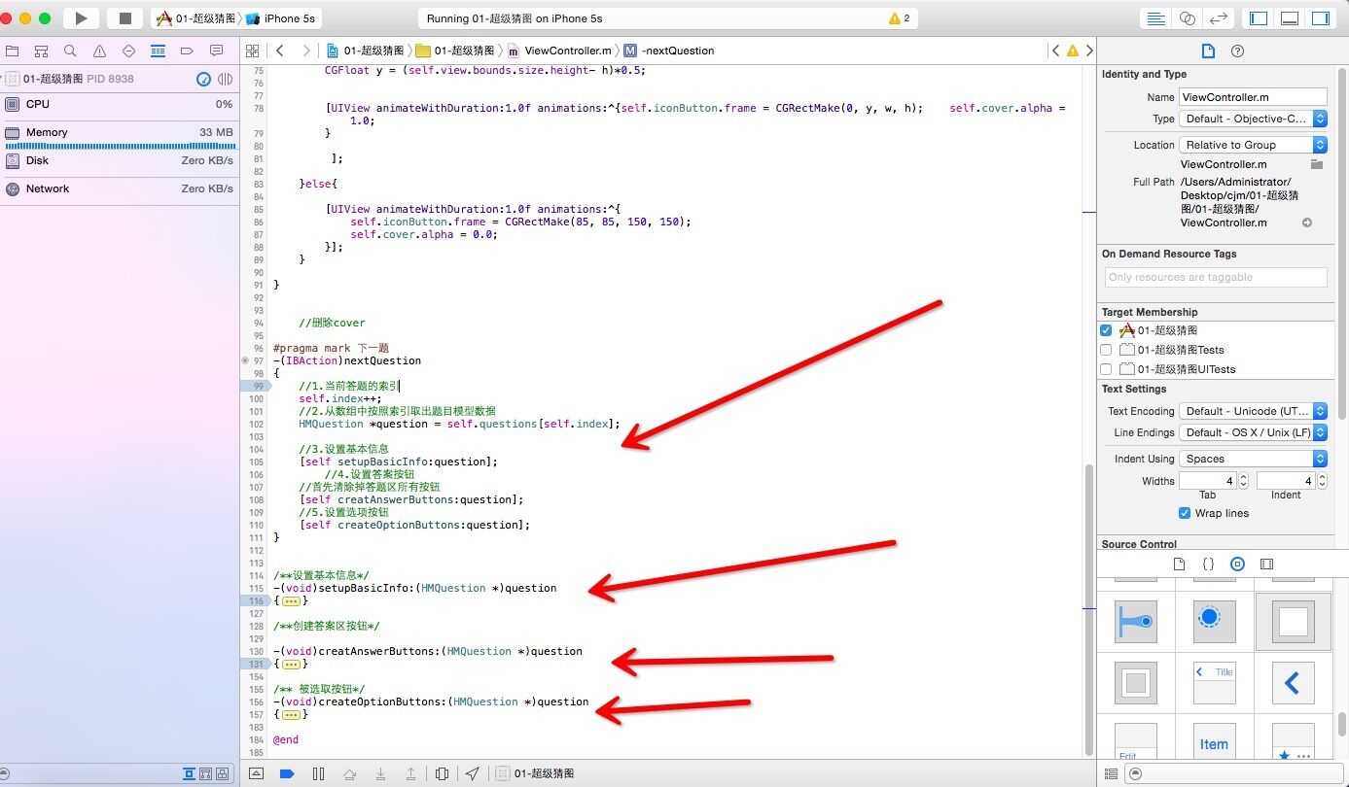The image size is (1349, 787).
Task: Open the Find navigator magnifier icon
Action: [70, 51]
